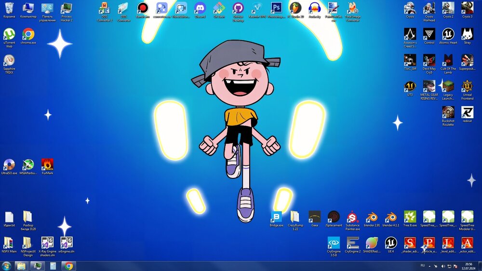Select the Atomic Heart shortcut
Viewport: 482px width, 271px height.
coord(448,34)
